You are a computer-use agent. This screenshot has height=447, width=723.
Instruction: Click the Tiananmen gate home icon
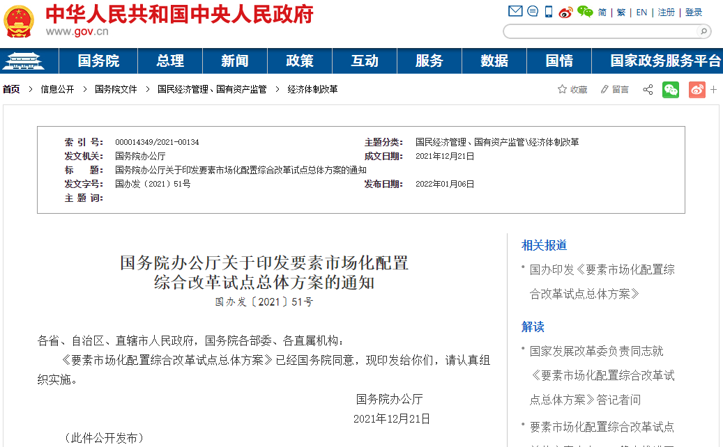tap(23, 61)
